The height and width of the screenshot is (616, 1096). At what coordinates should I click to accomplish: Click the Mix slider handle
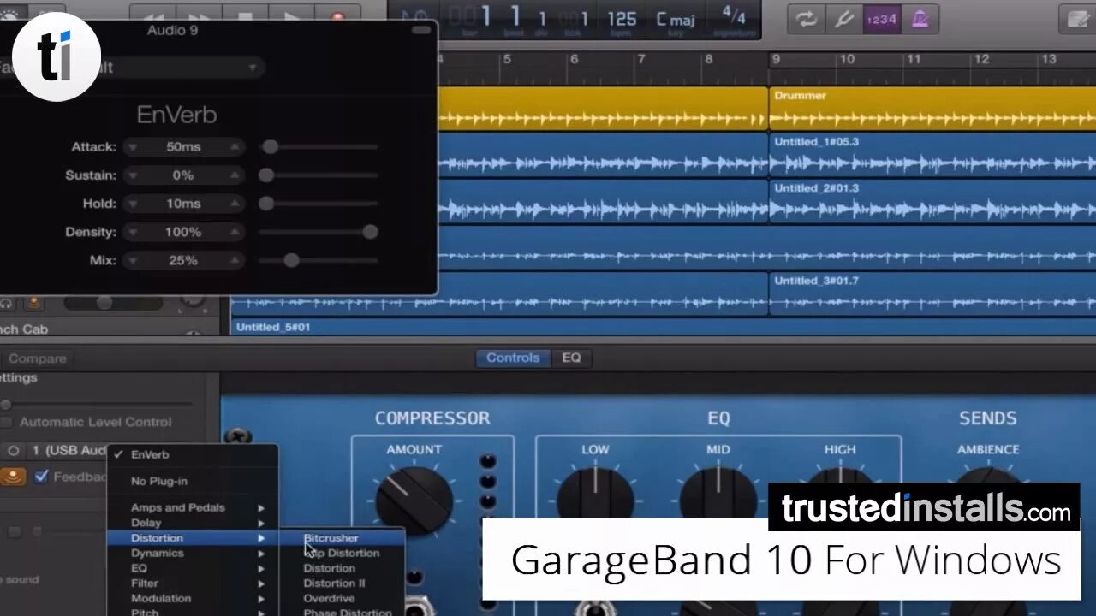pyautogui.click(x=291, y=260)
